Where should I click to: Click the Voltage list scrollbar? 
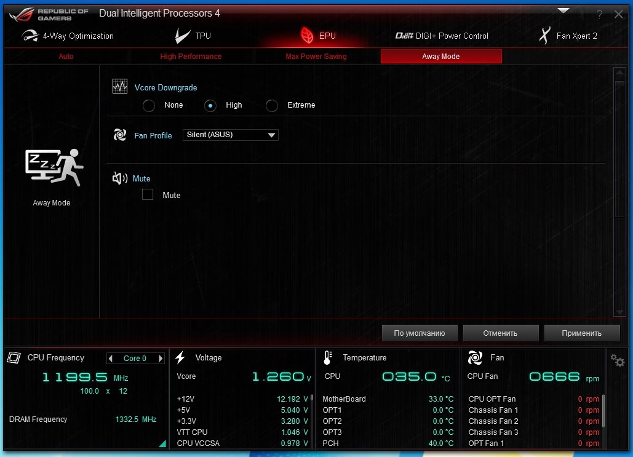(312, 398)
